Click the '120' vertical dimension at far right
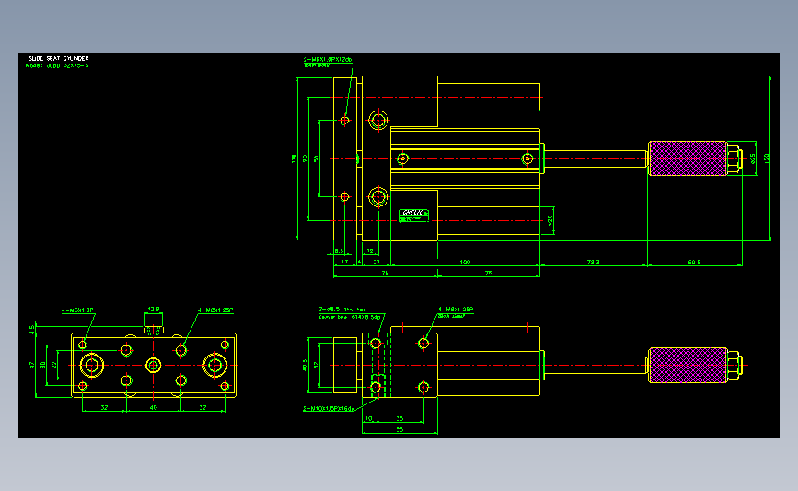Screen dimensions: 798x491 767,158
